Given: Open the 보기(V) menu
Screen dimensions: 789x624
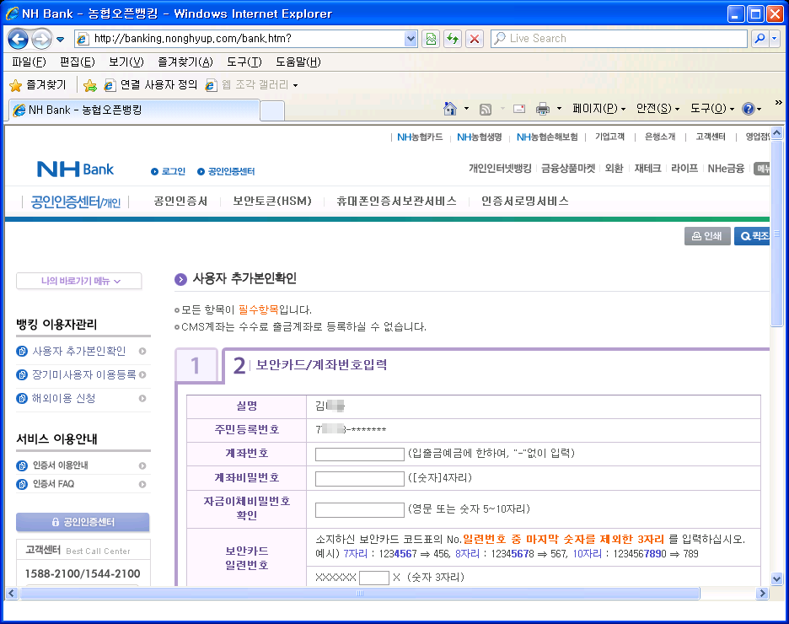Looking at the screenshot, I should click(126, 62).
